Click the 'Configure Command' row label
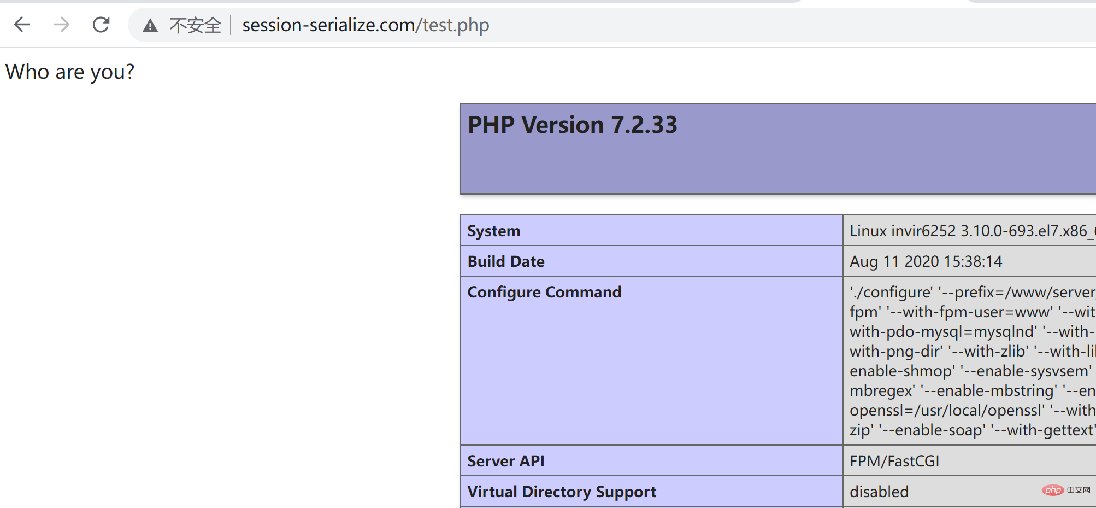 click(544, 292)
